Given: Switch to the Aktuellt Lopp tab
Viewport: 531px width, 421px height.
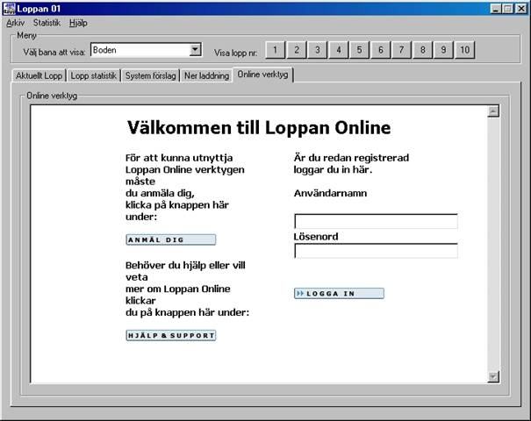Looking at the screenshot, I should click(39, 75).
